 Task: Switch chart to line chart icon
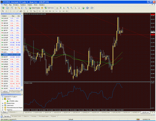(64, 8)
